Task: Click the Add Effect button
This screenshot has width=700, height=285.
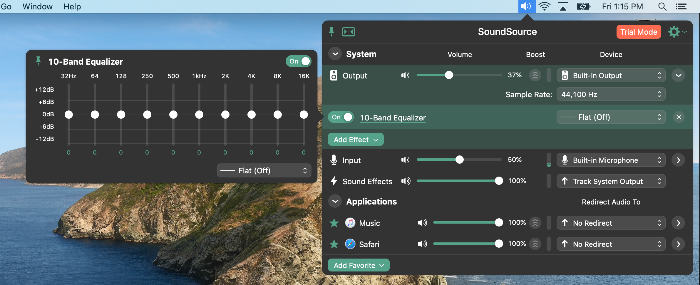Action: click(356, 139)
